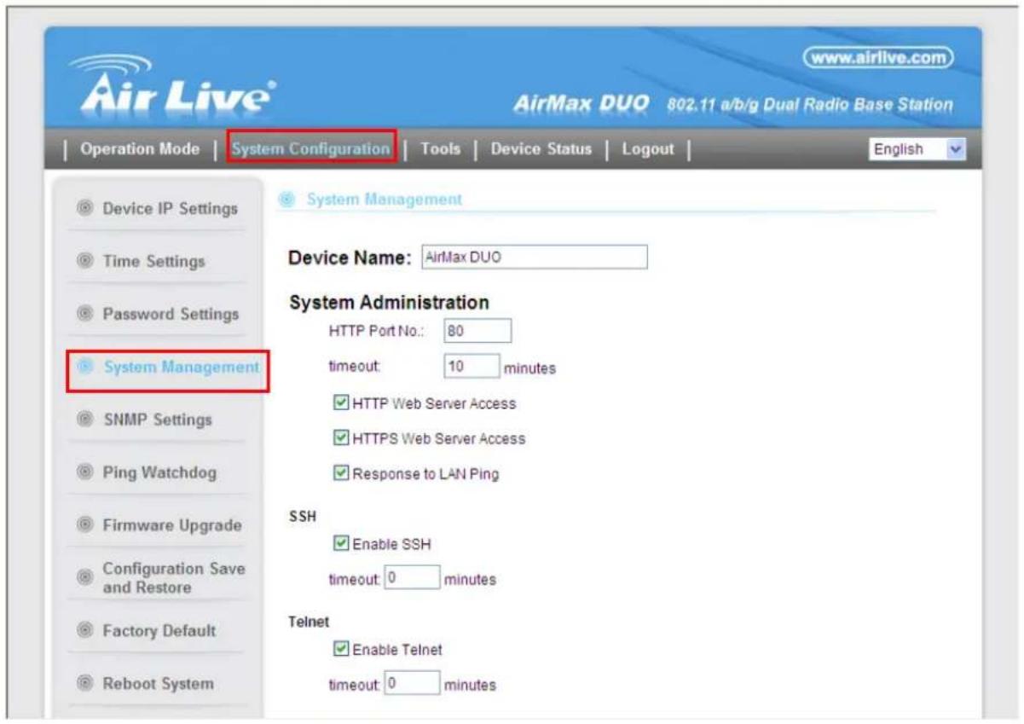Click bullet icon beside Device IP Settings
This screenshot has width=1024, height=724.
[84, 208]
